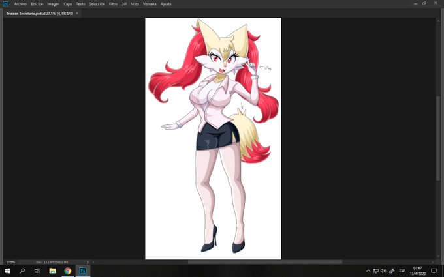Open the Ayuda menu

pos(166,4)
